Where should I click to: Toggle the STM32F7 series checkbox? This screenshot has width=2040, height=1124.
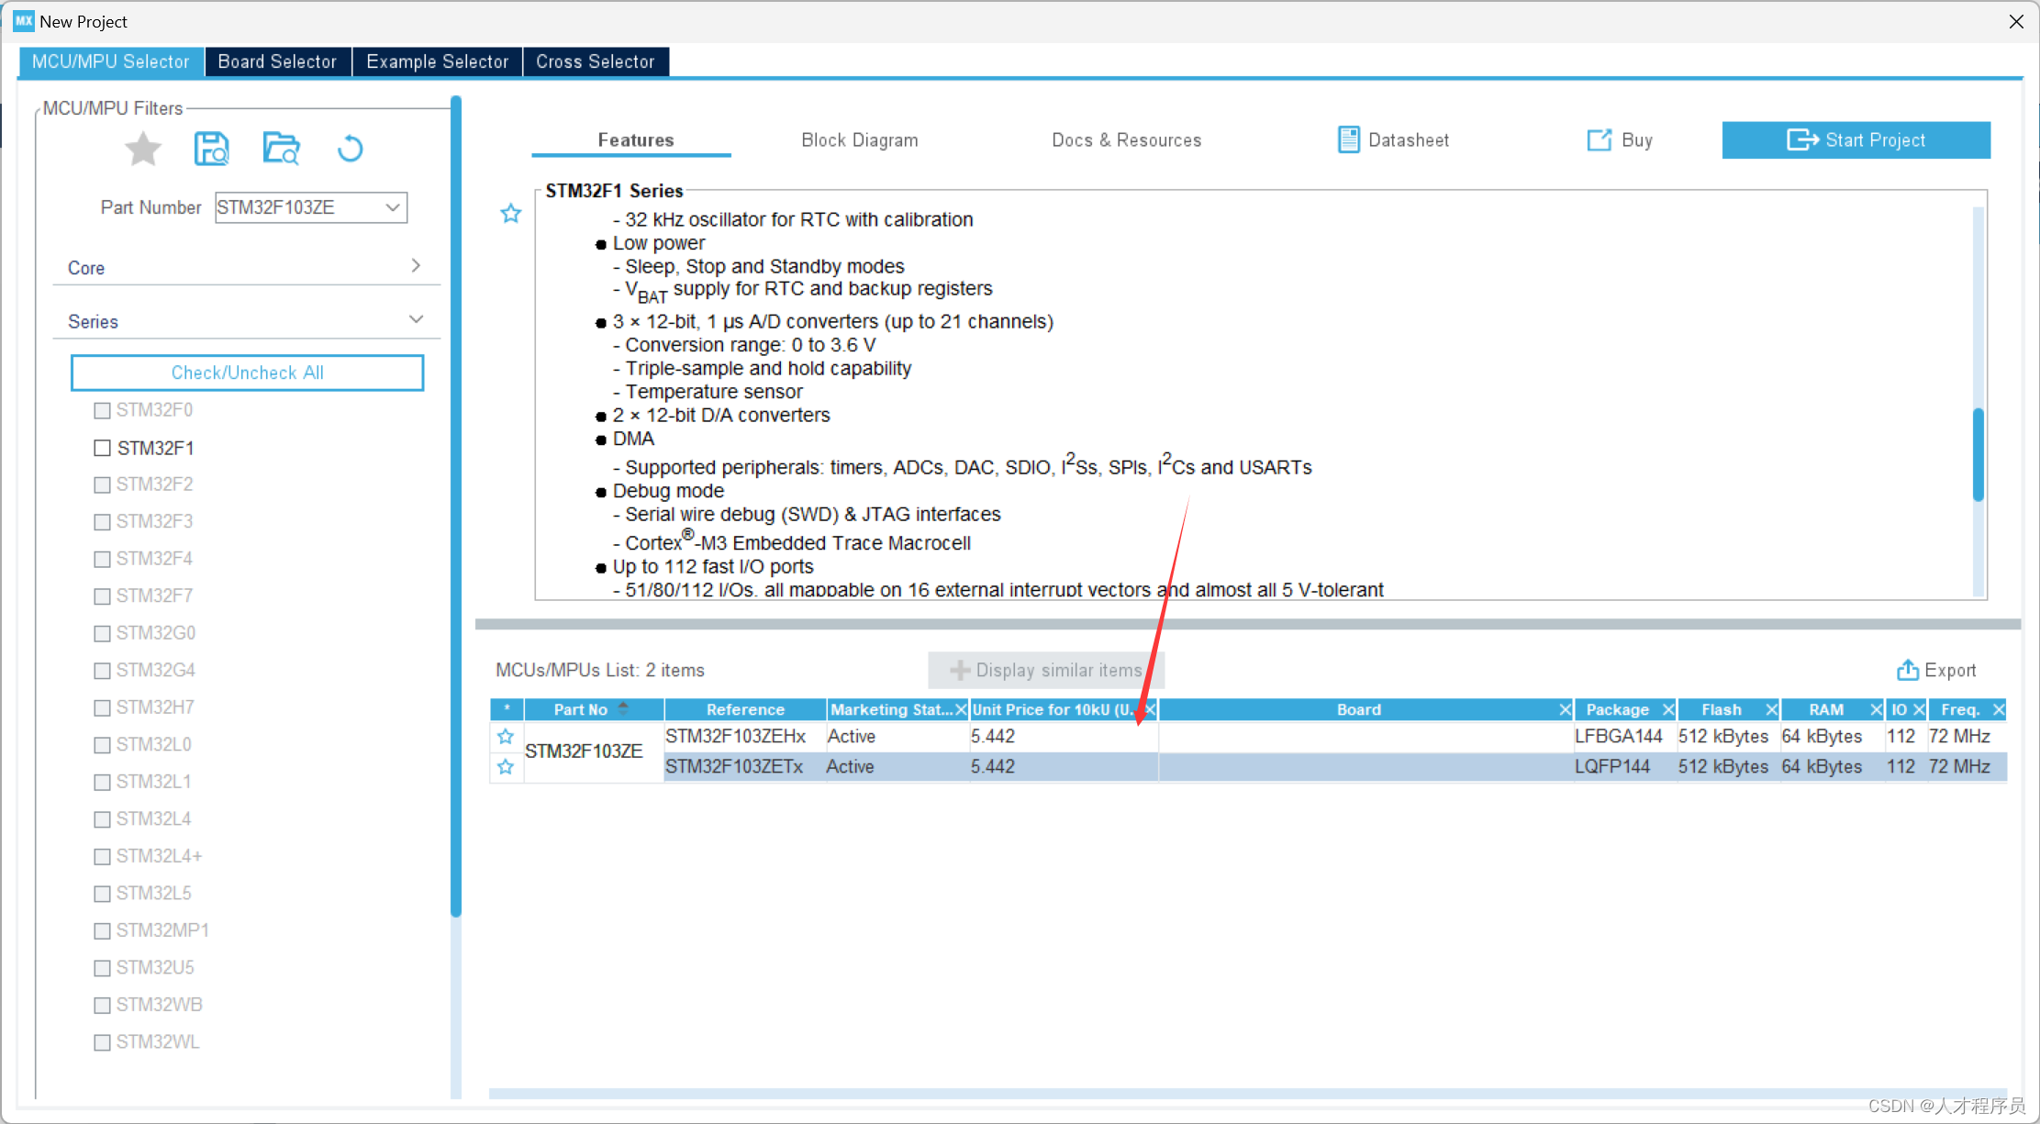point(102,596)
